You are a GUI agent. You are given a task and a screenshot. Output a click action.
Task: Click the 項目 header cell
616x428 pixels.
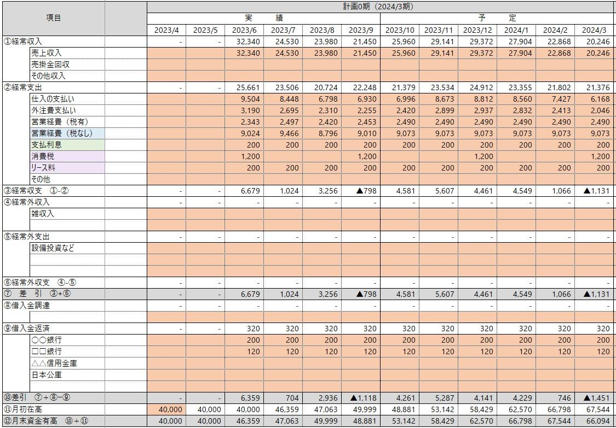pyautogui.click(x=54, y=18)
